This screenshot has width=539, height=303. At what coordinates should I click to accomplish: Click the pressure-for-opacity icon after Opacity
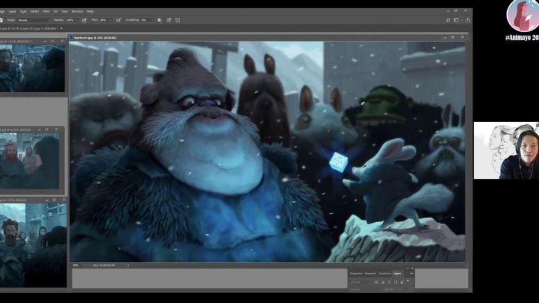point(84,20)
